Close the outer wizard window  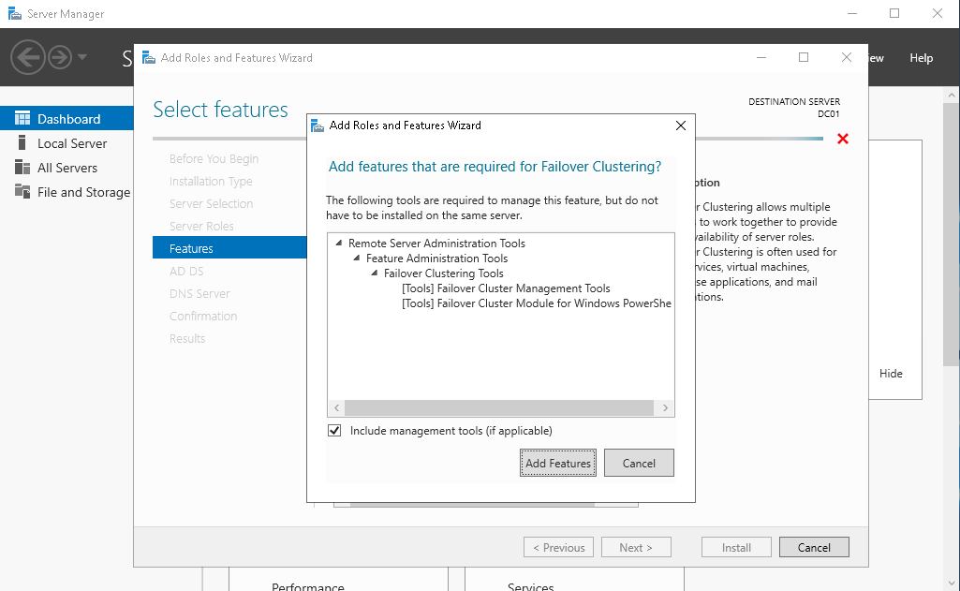(x=846, y=57)
